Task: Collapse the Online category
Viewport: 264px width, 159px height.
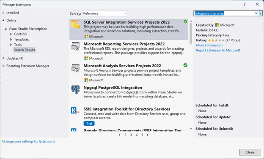Action: pyautogui.click(x=3, y=20)
